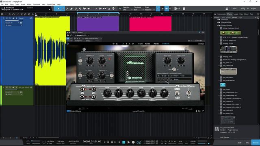The height and width of the screenshot is (146, 260).
Task: Open the Ampeg B15N insert selector dropdown
Action: [x=82, y=35]
